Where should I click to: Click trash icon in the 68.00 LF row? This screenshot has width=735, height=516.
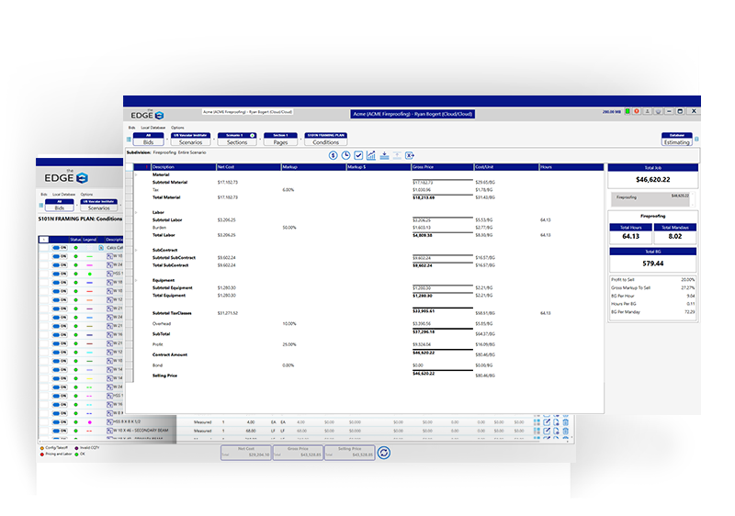[566, 431]
